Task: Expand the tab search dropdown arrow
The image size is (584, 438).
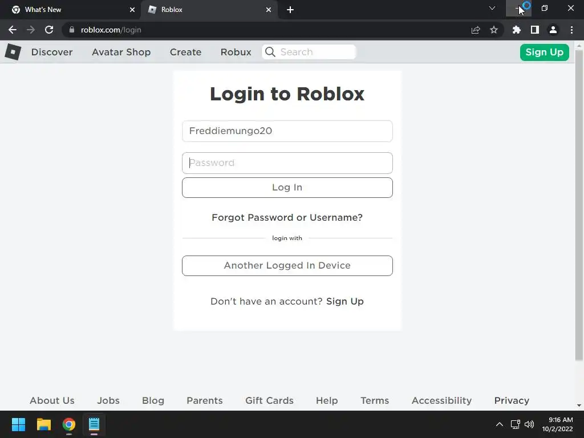Action: pyautogui.click(x=492, y=8)
